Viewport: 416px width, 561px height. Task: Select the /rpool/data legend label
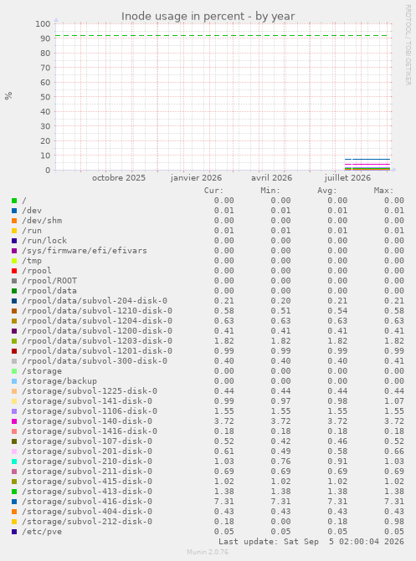49,291
